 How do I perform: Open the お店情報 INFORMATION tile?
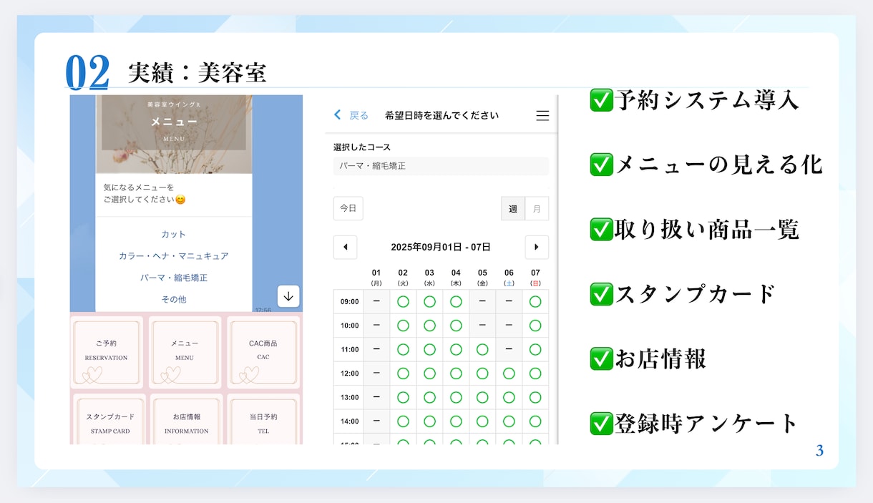186,420
